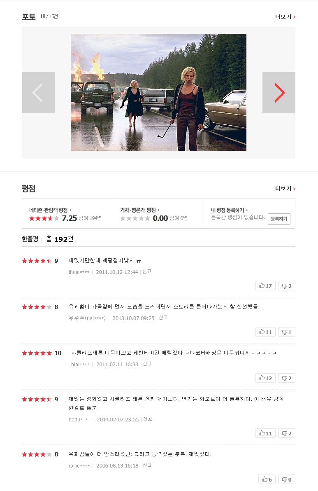318x491 pixels.
Task: Upvote the risi**** review with 11 likes
Action: click(265, 332)
